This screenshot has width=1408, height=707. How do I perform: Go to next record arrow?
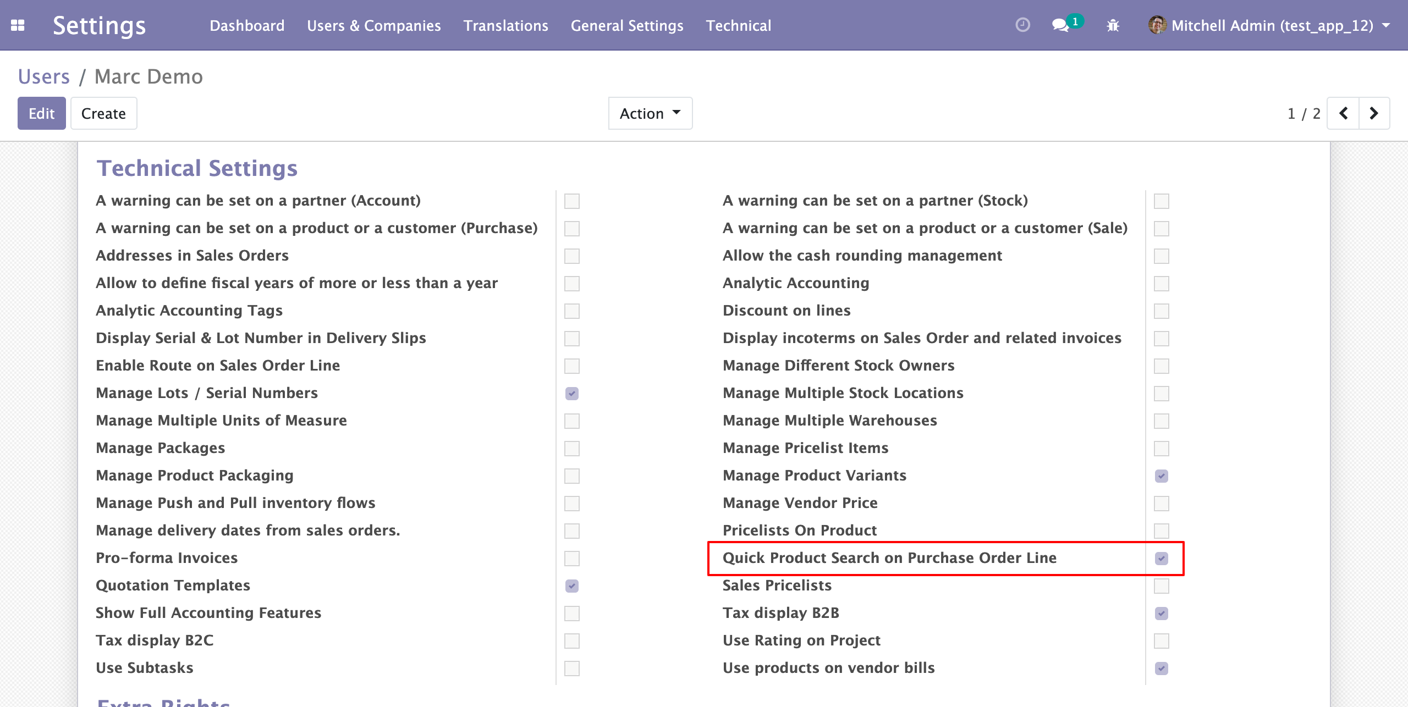pyautogui.click(x=1374, y=113)
